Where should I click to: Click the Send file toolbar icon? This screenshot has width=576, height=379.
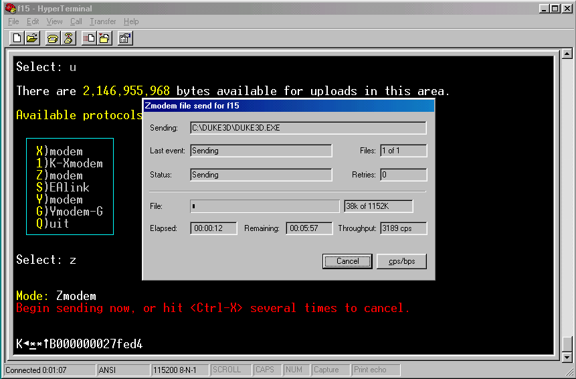coord(89,38)
